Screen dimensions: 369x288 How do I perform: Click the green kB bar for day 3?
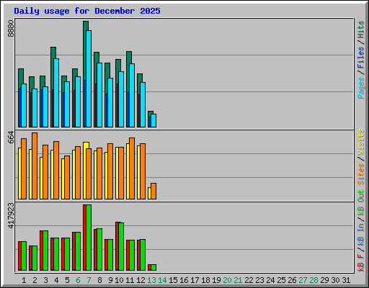(45, 251)
